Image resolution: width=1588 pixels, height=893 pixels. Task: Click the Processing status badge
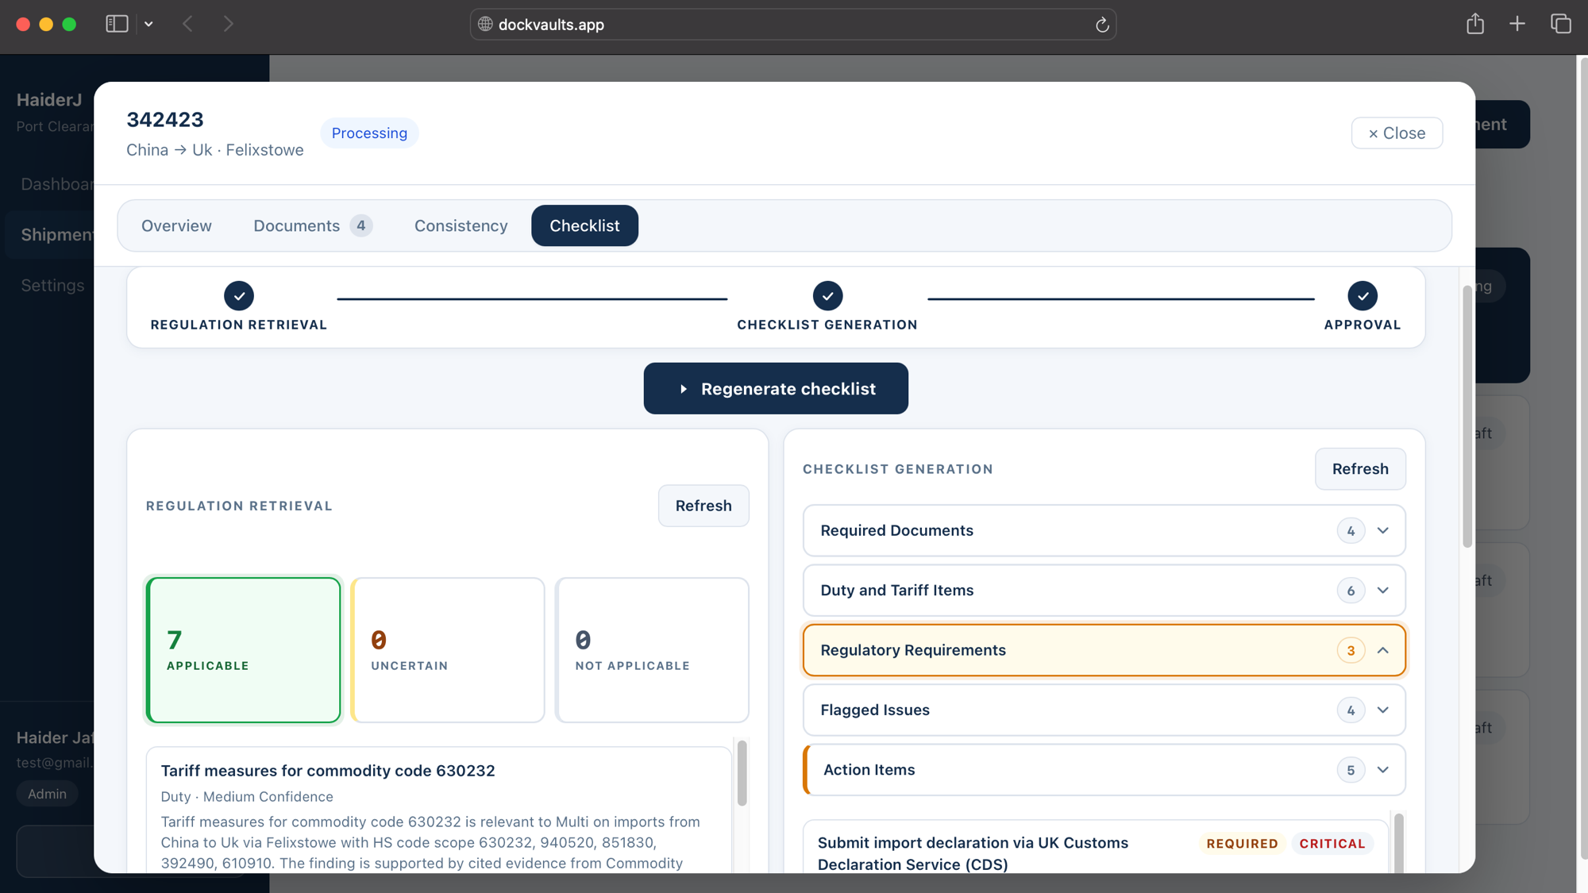[369, 133]
